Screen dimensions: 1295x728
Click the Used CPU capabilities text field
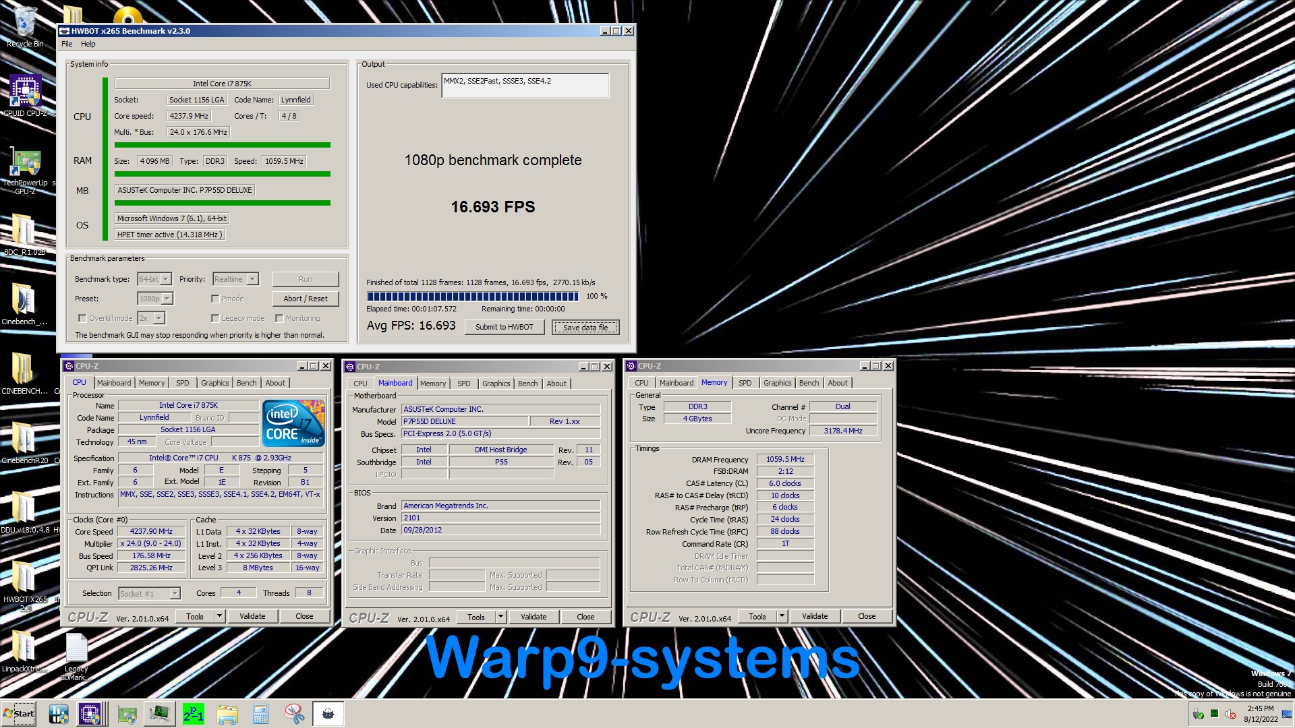[525, 86]
